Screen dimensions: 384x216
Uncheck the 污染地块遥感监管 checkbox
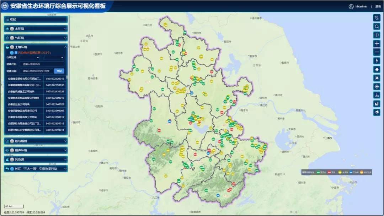click(x=16, y=52)
